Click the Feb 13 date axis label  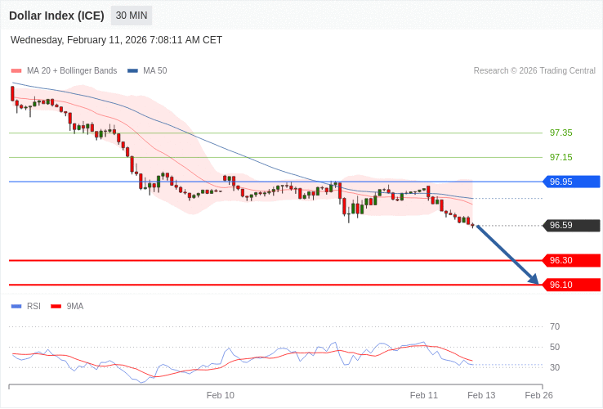coord(481,396)
